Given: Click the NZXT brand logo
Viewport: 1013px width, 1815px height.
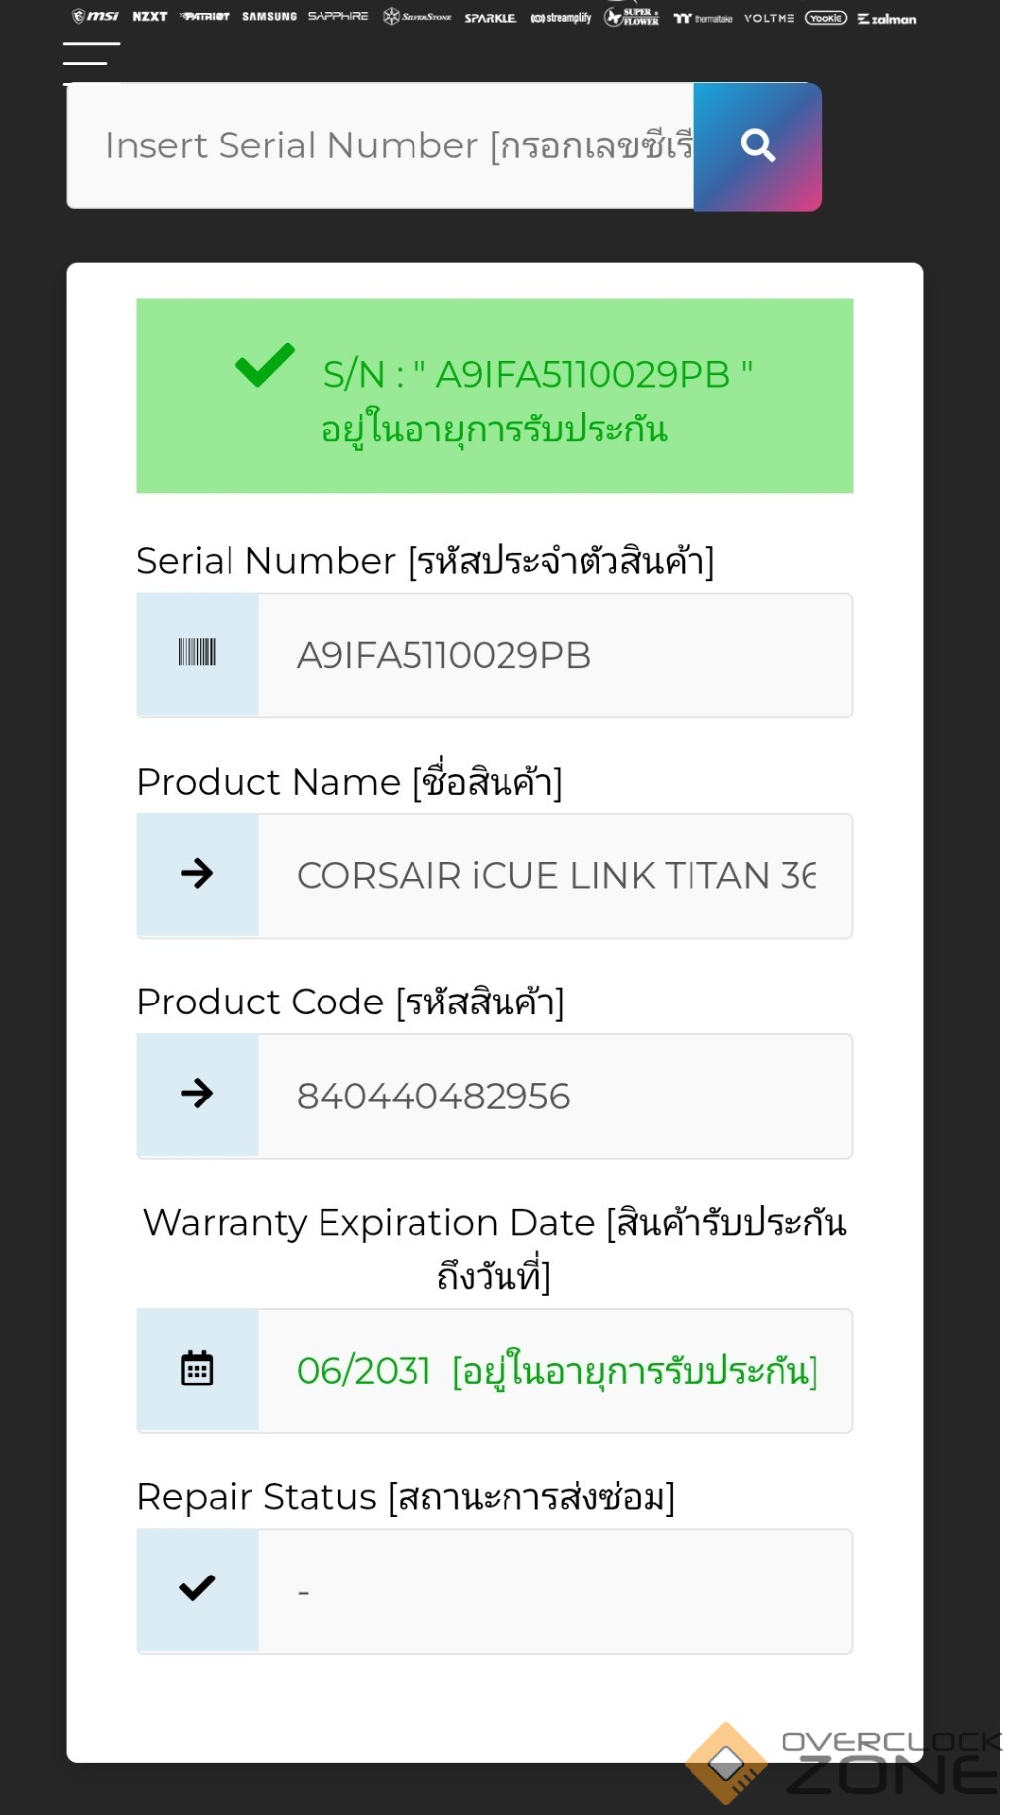Looking at the screenshot, I should pos(149,17).
